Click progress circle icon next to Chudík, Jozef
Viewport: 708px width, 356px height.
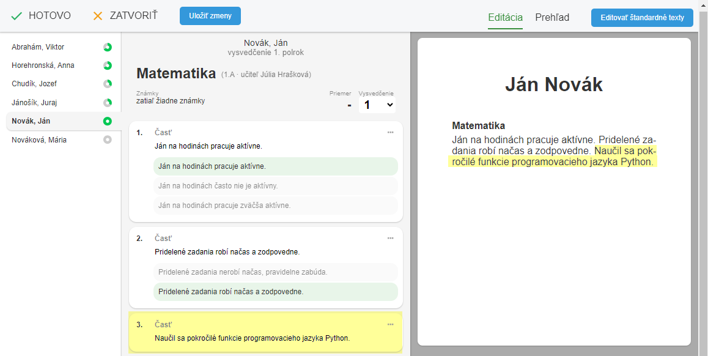click(x=108, y=84)
